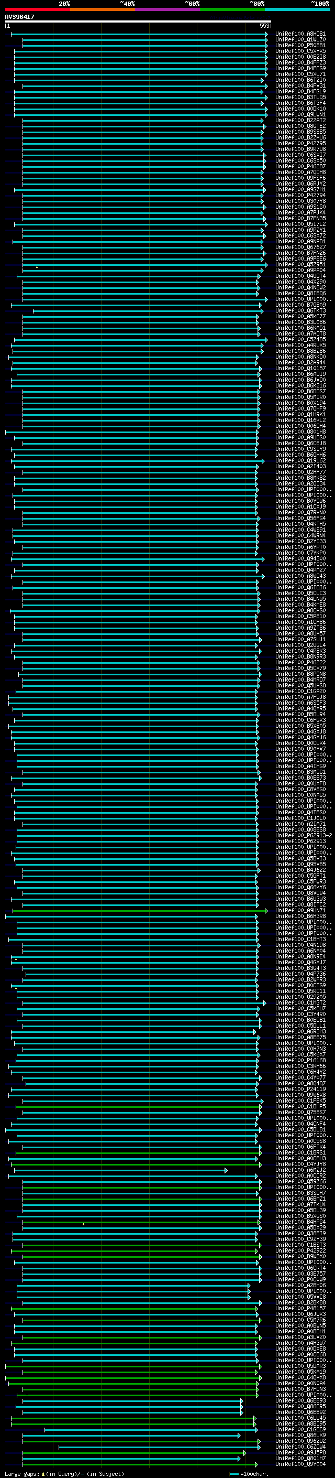Select the UniRef100_B6T2I0 label
This screenshot has width=335, height=1478.
300,80
